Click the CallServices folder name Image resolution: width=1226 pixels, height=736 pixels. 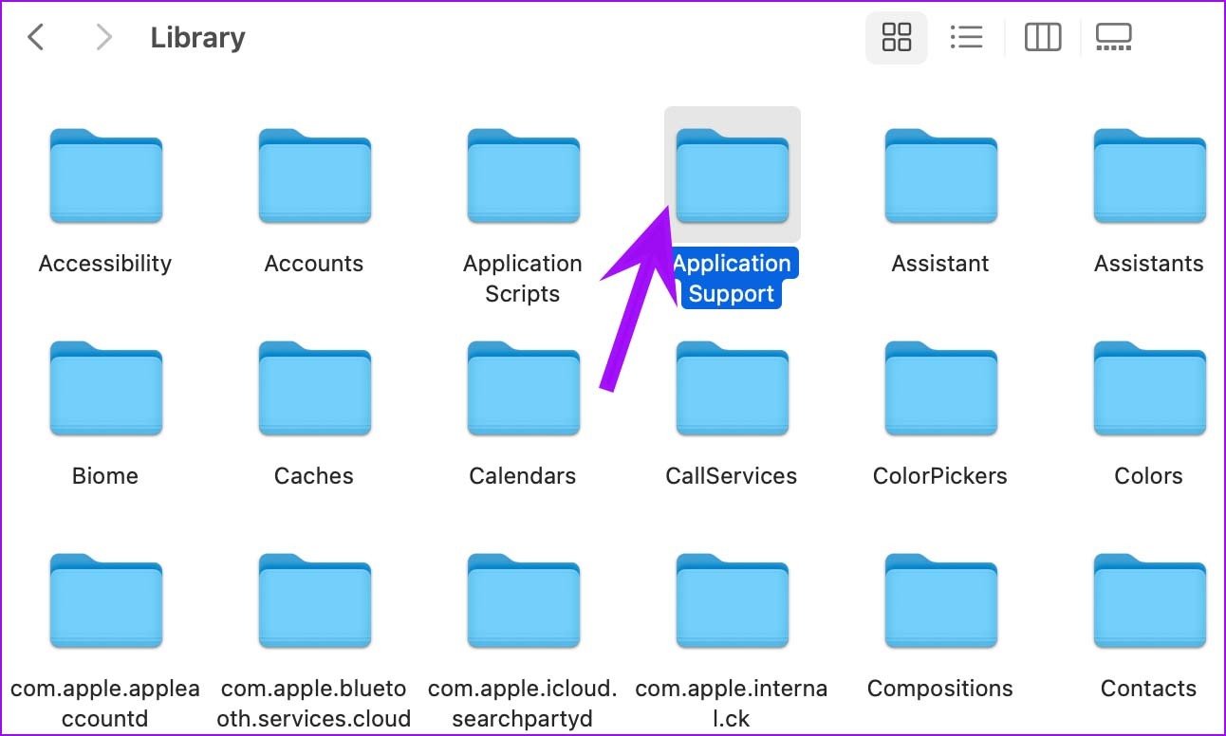point(732,476)
